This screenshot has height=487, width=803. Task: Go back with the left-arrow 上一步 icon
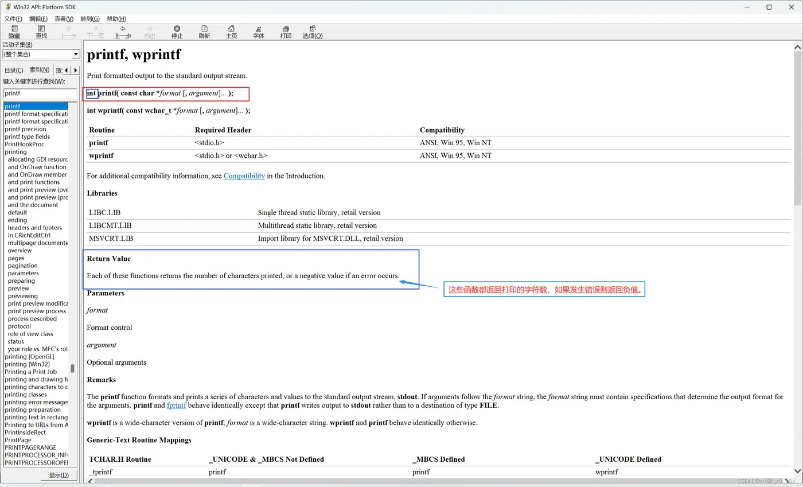pos(123,29)
